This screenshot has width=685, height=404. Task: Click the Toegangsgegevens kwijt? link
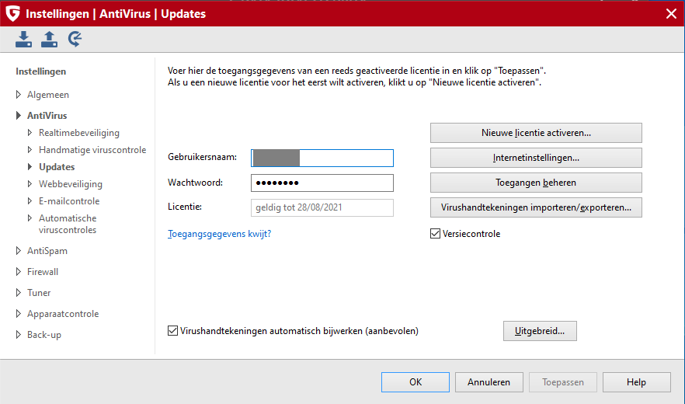(x=219, y=234)
